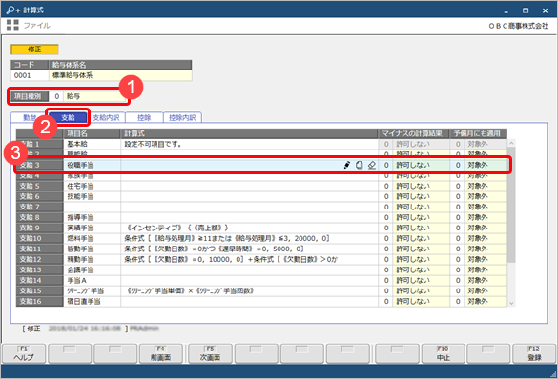Click the マイナスの計算結果 column header
558x379 pixels.
414,133
